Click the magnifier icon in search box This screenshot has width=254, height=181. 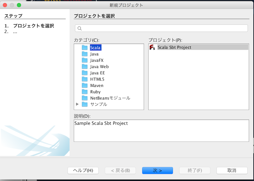tap(79, 28)
